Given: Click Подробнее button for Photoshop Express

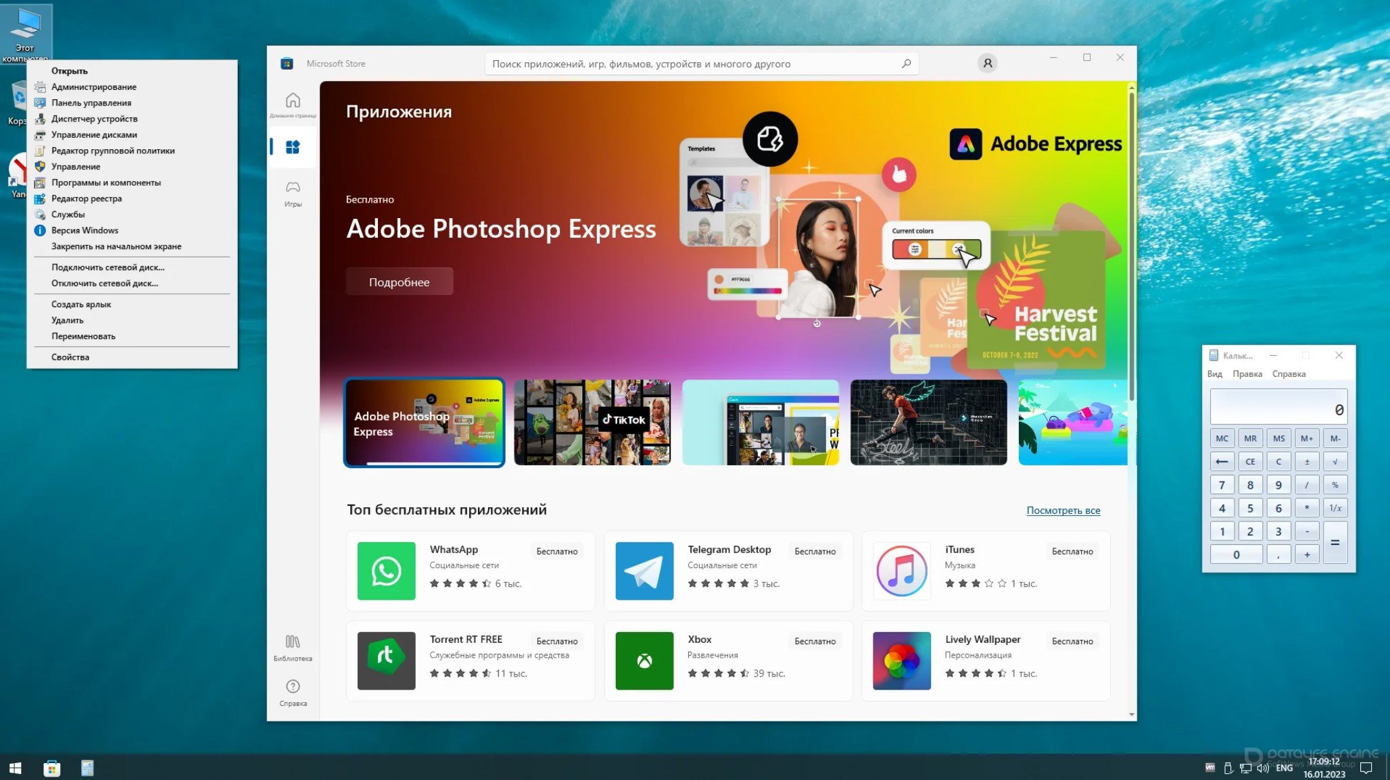Looking at the screenshot, I should (399, 282).
